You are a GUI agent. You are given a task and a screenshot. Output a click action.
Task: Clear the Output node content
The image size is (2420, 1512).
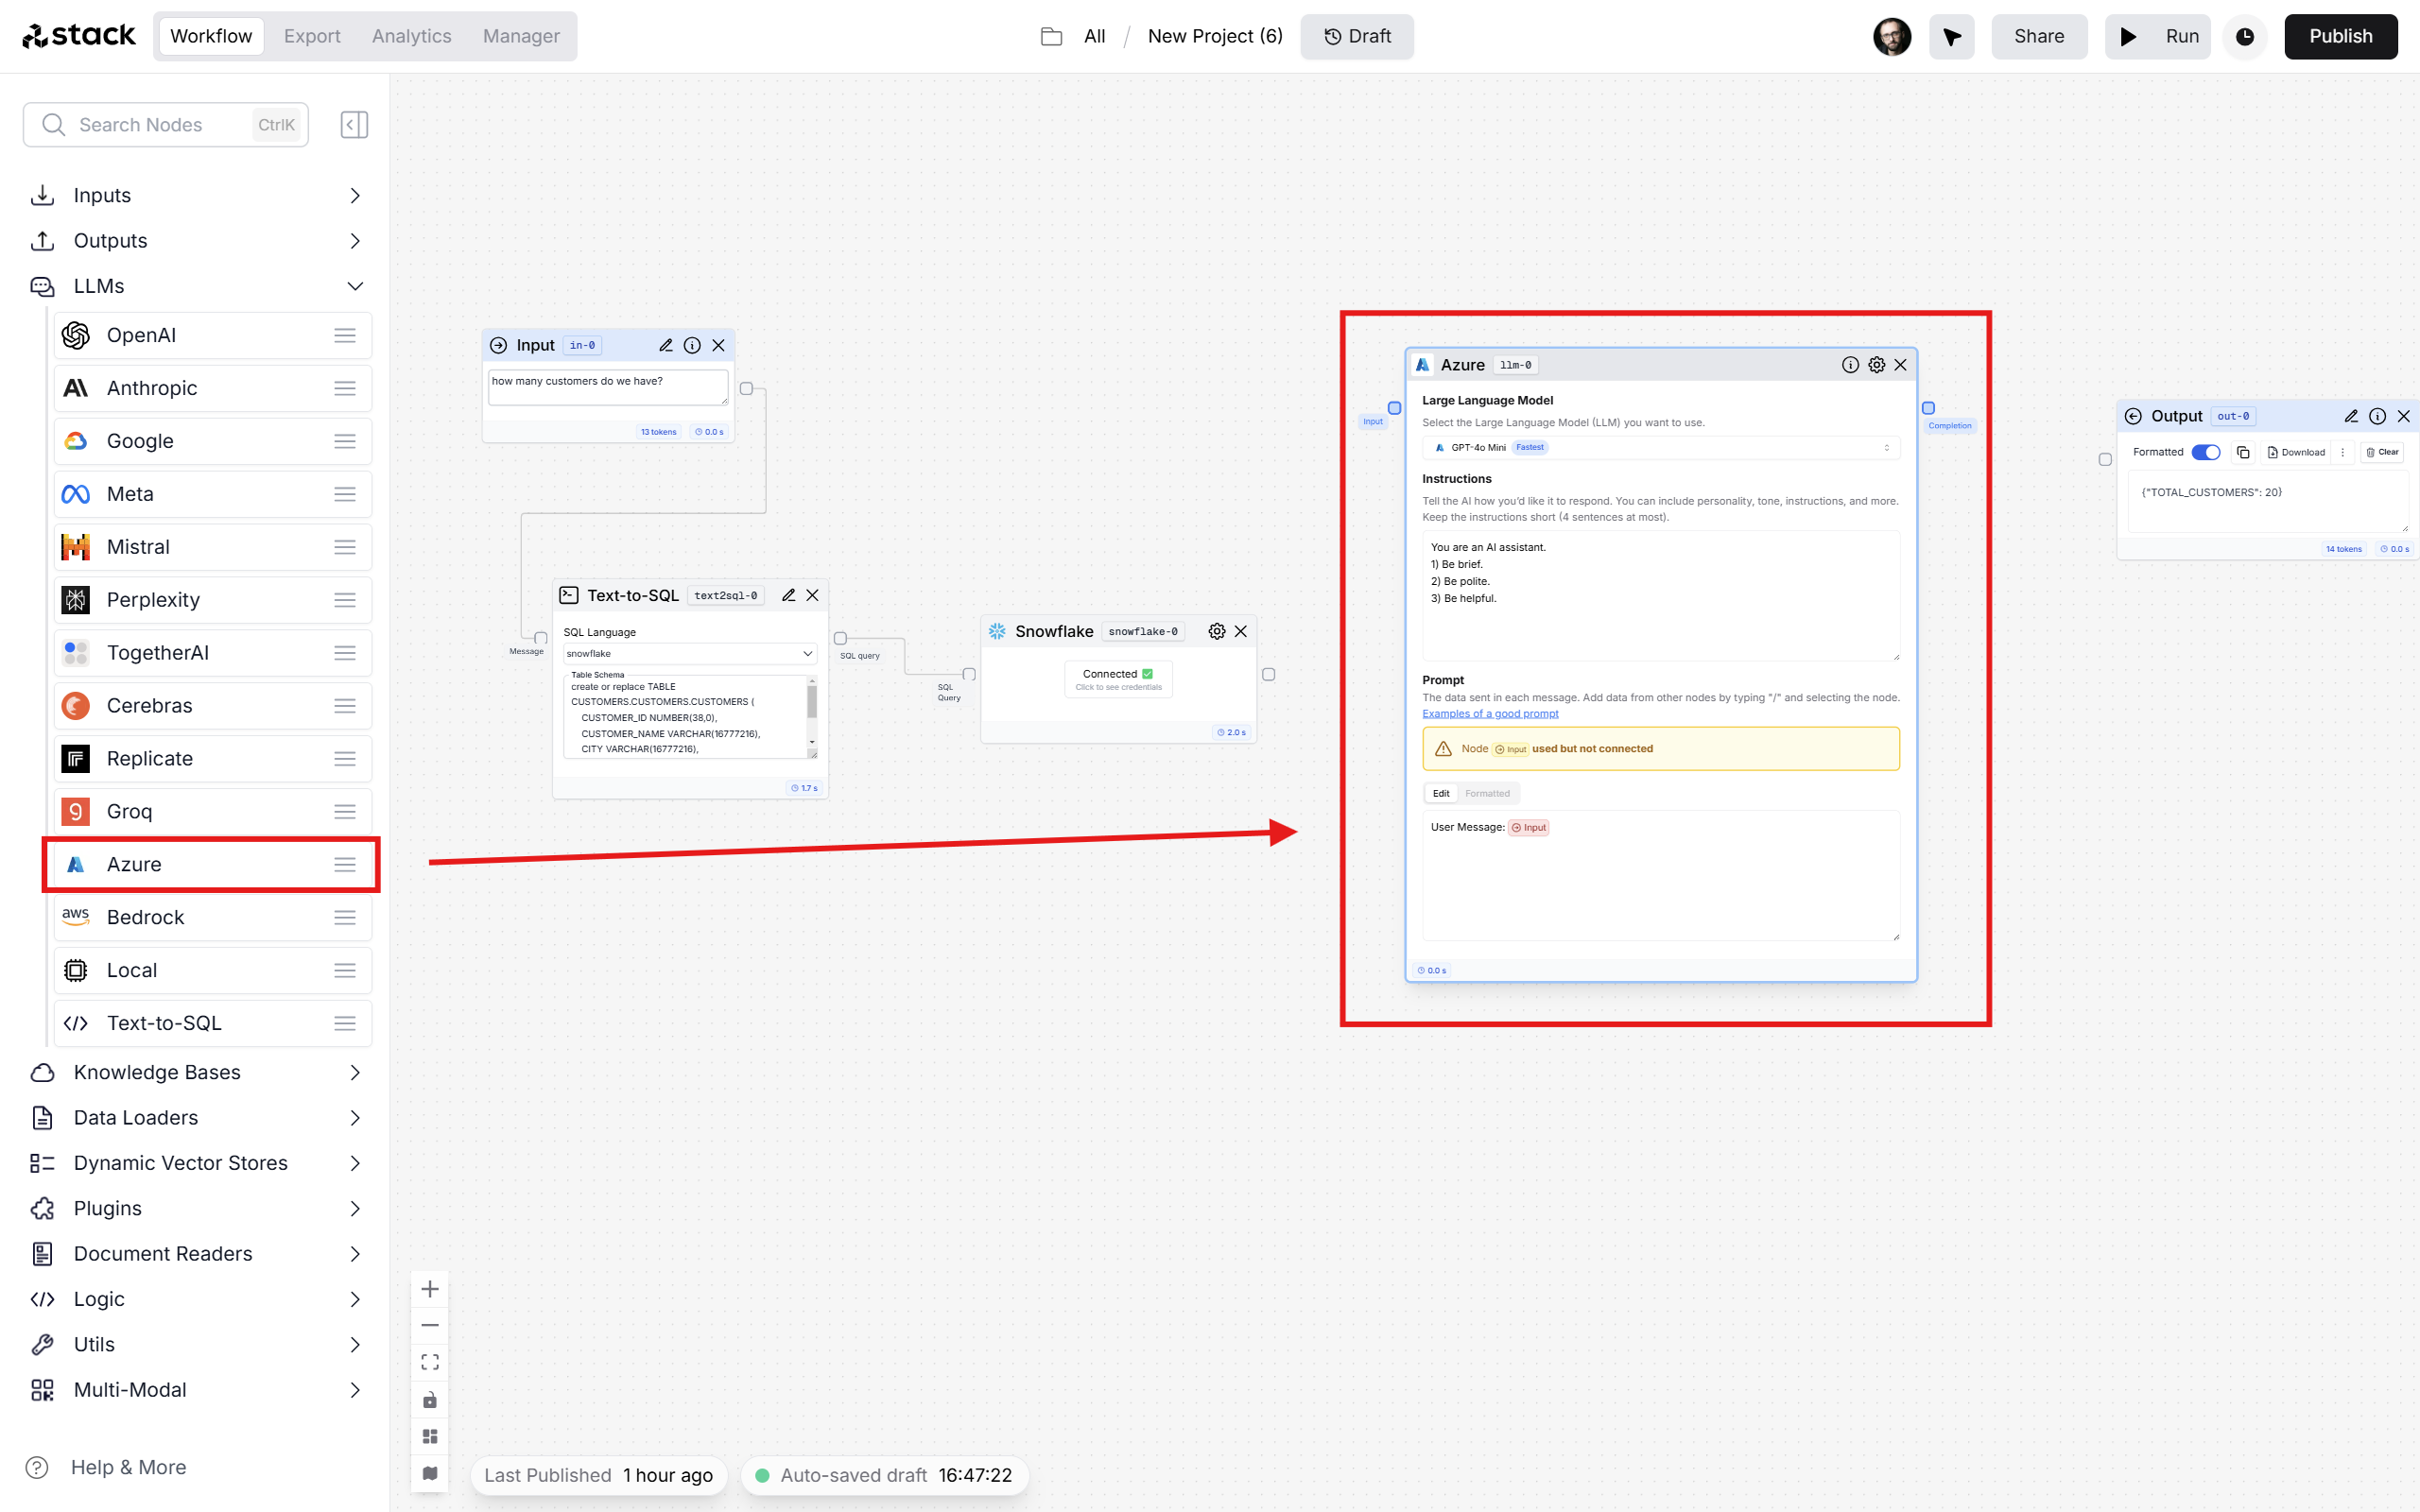tap(2382, 452)
